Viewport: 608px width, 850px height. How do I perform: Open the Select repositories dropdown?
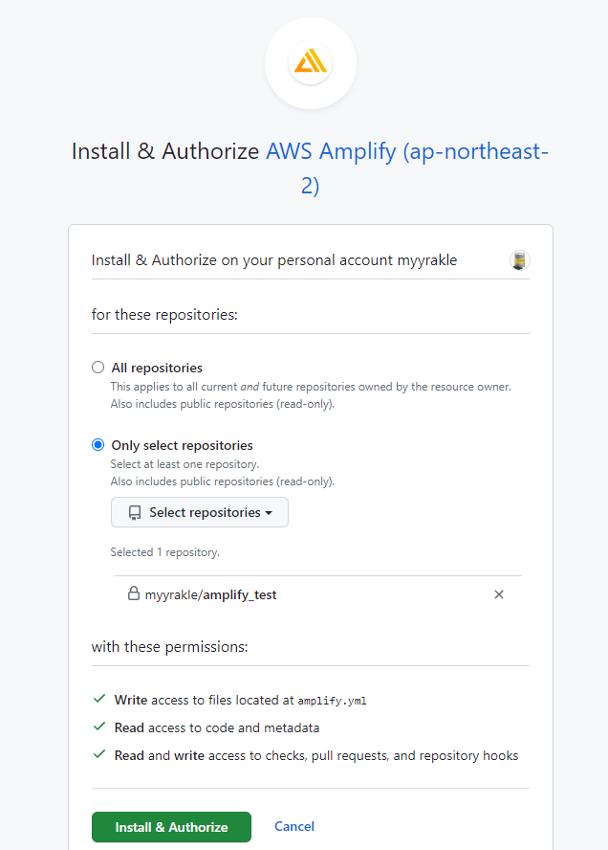200,513
